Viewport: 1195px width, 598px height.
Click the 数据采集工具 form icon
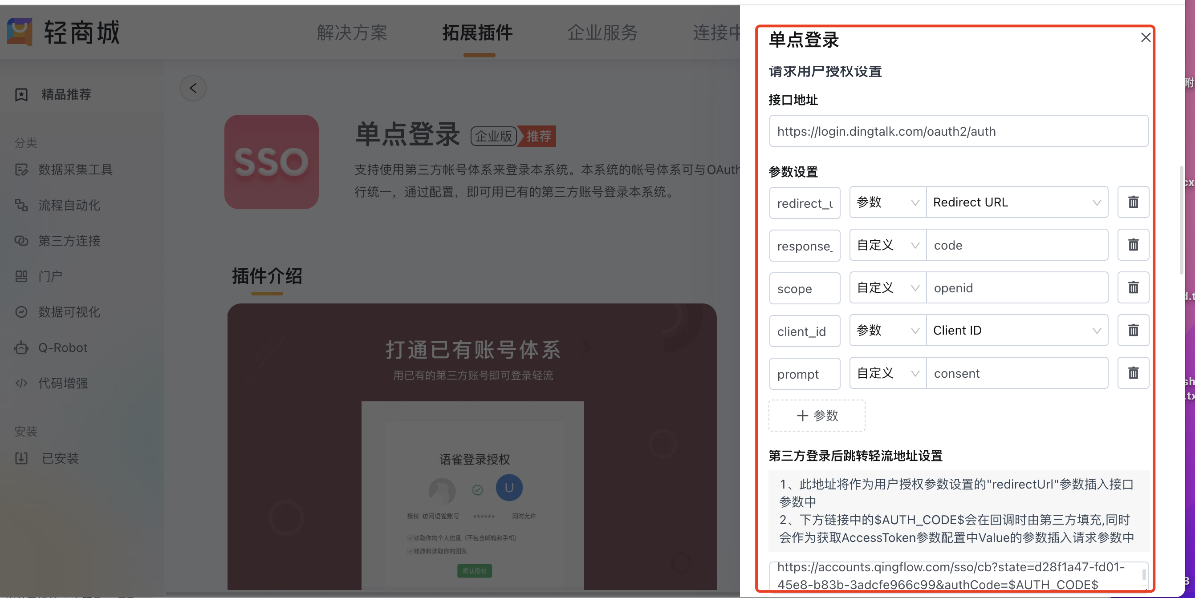[x=21, y=170]
